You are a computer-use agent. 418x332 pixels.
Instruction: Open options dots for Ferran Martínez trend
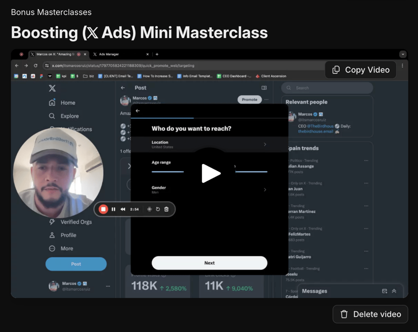click(366, 206)
